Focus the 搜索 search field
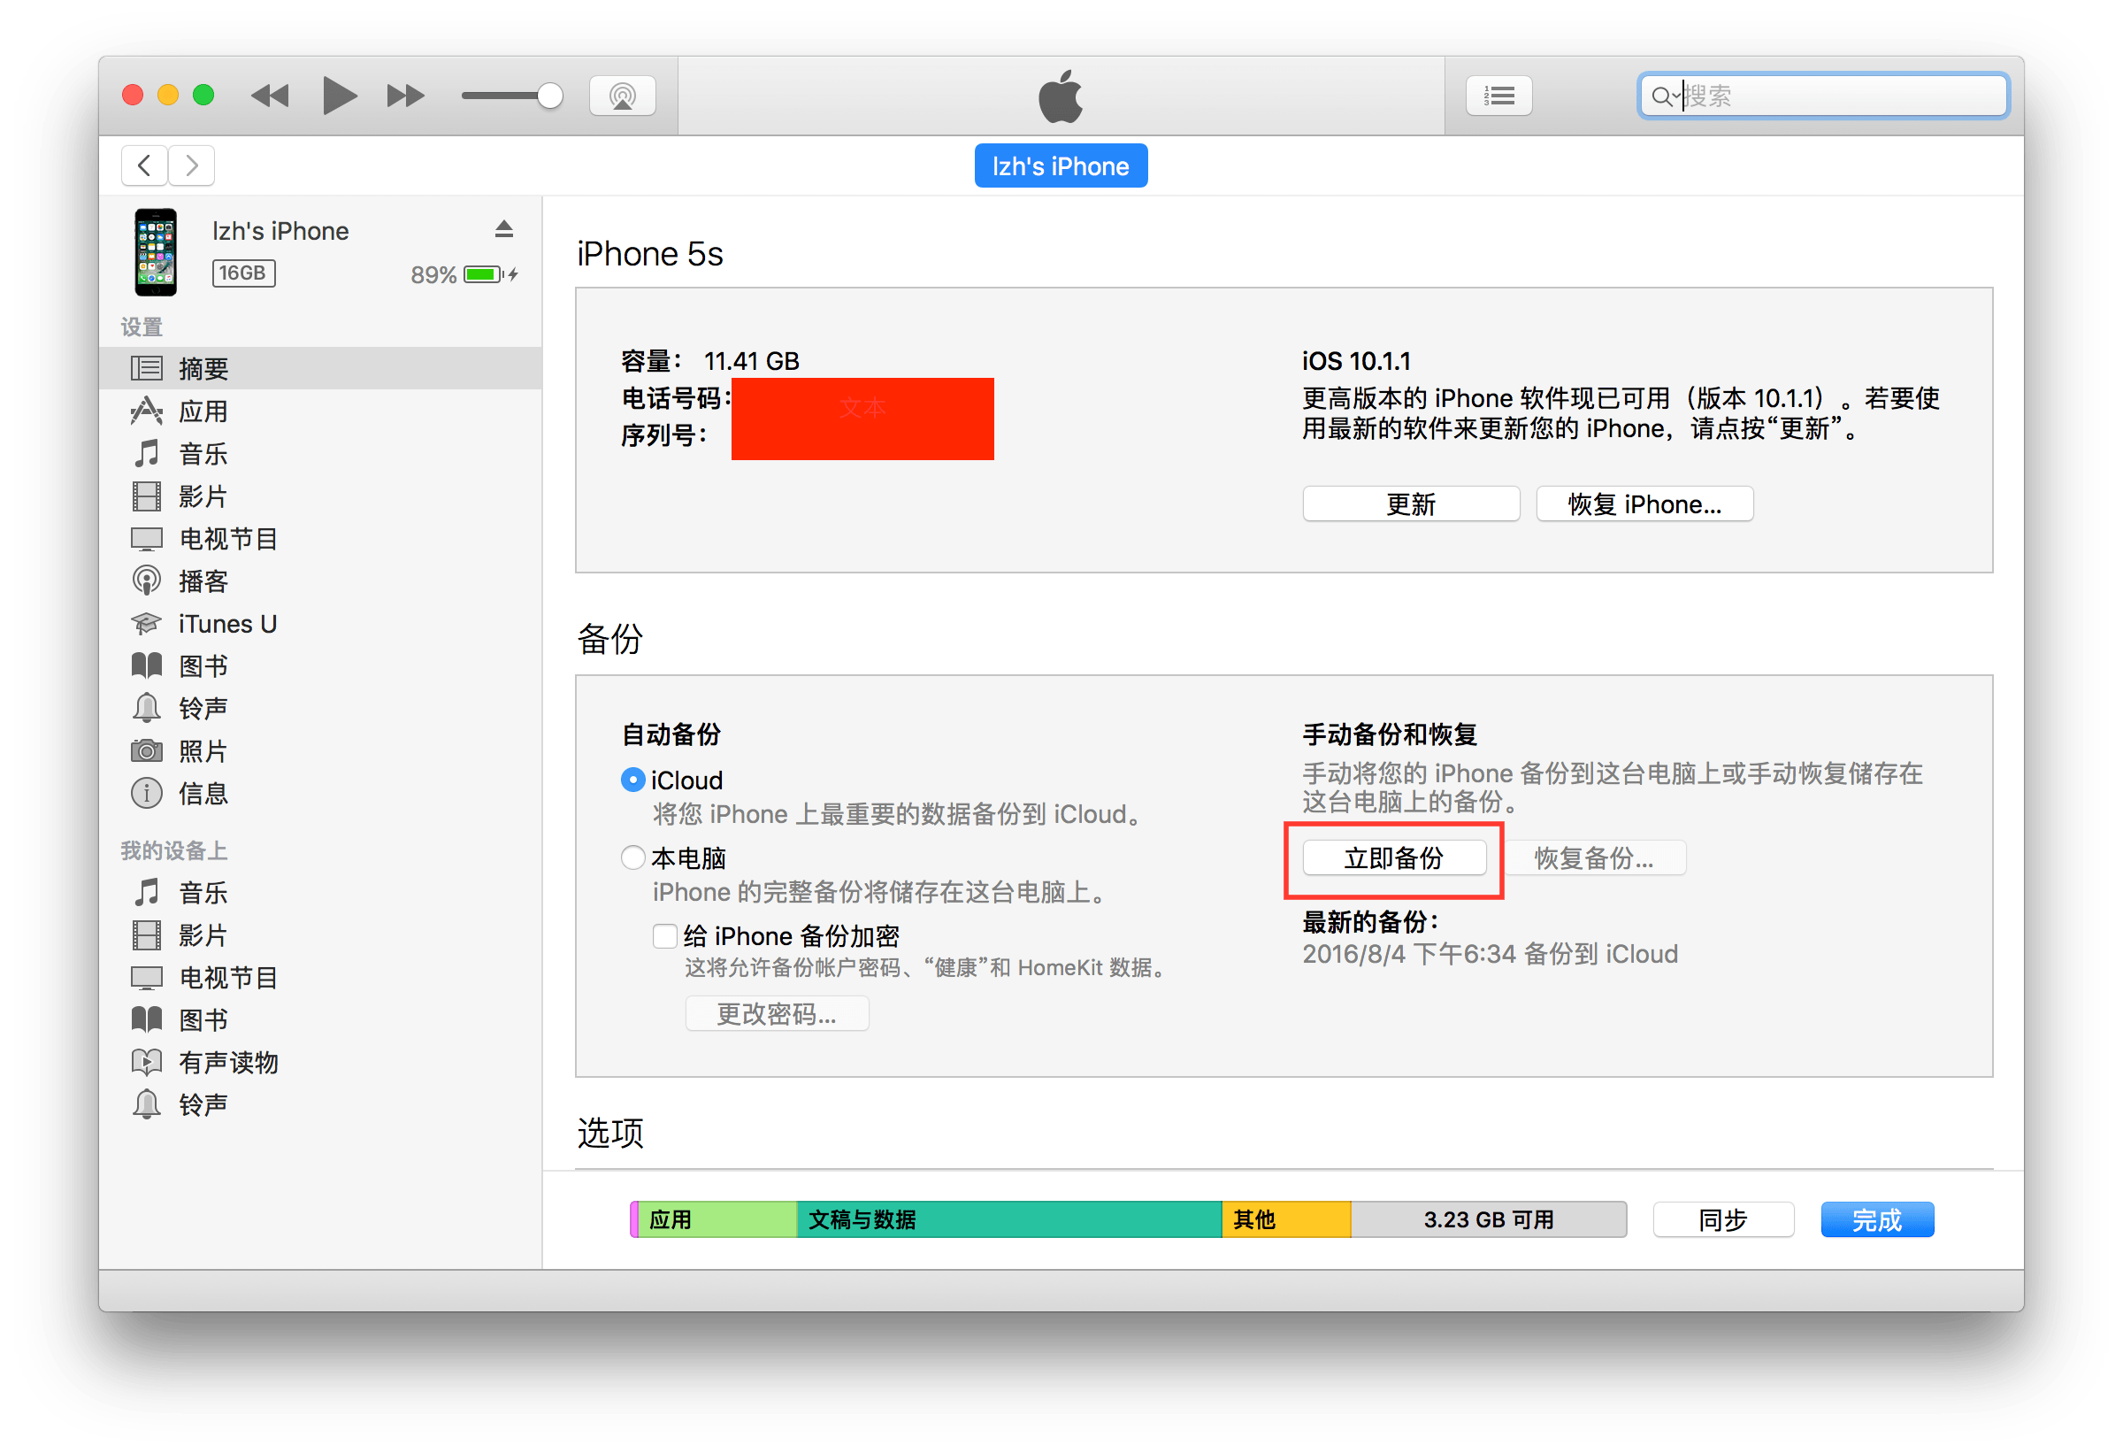 [x=1823, y=95]
